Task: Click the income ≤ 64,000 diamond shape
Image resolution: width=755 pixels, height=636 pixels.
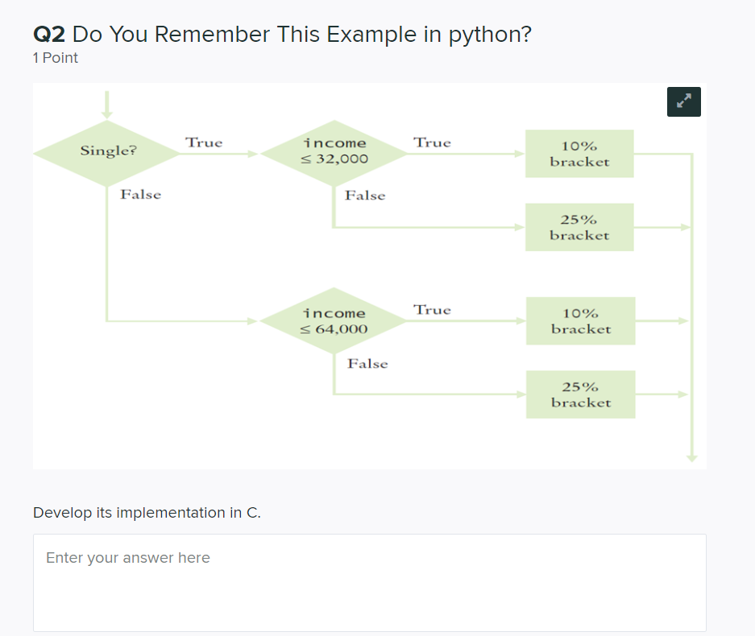Action: tap(334, 319)
